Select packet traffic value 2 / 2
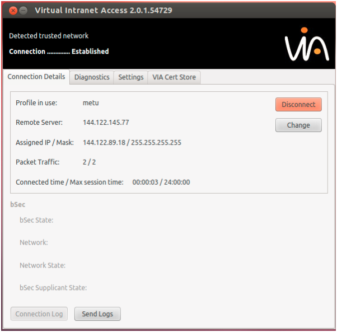337x332 pixels. click(x=89, y=162)
